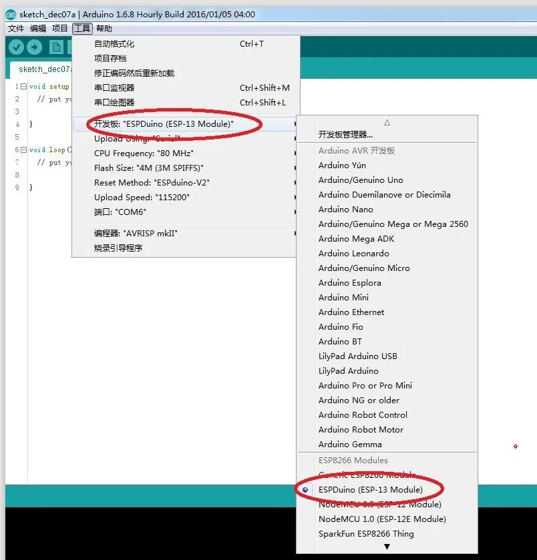
Task: Open 串口绘图器 serial plotter
Action: 186,103
